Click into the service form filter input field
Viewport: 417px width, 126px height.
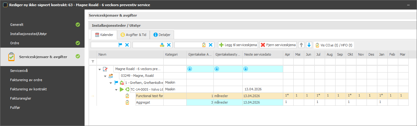coord(188,45)
